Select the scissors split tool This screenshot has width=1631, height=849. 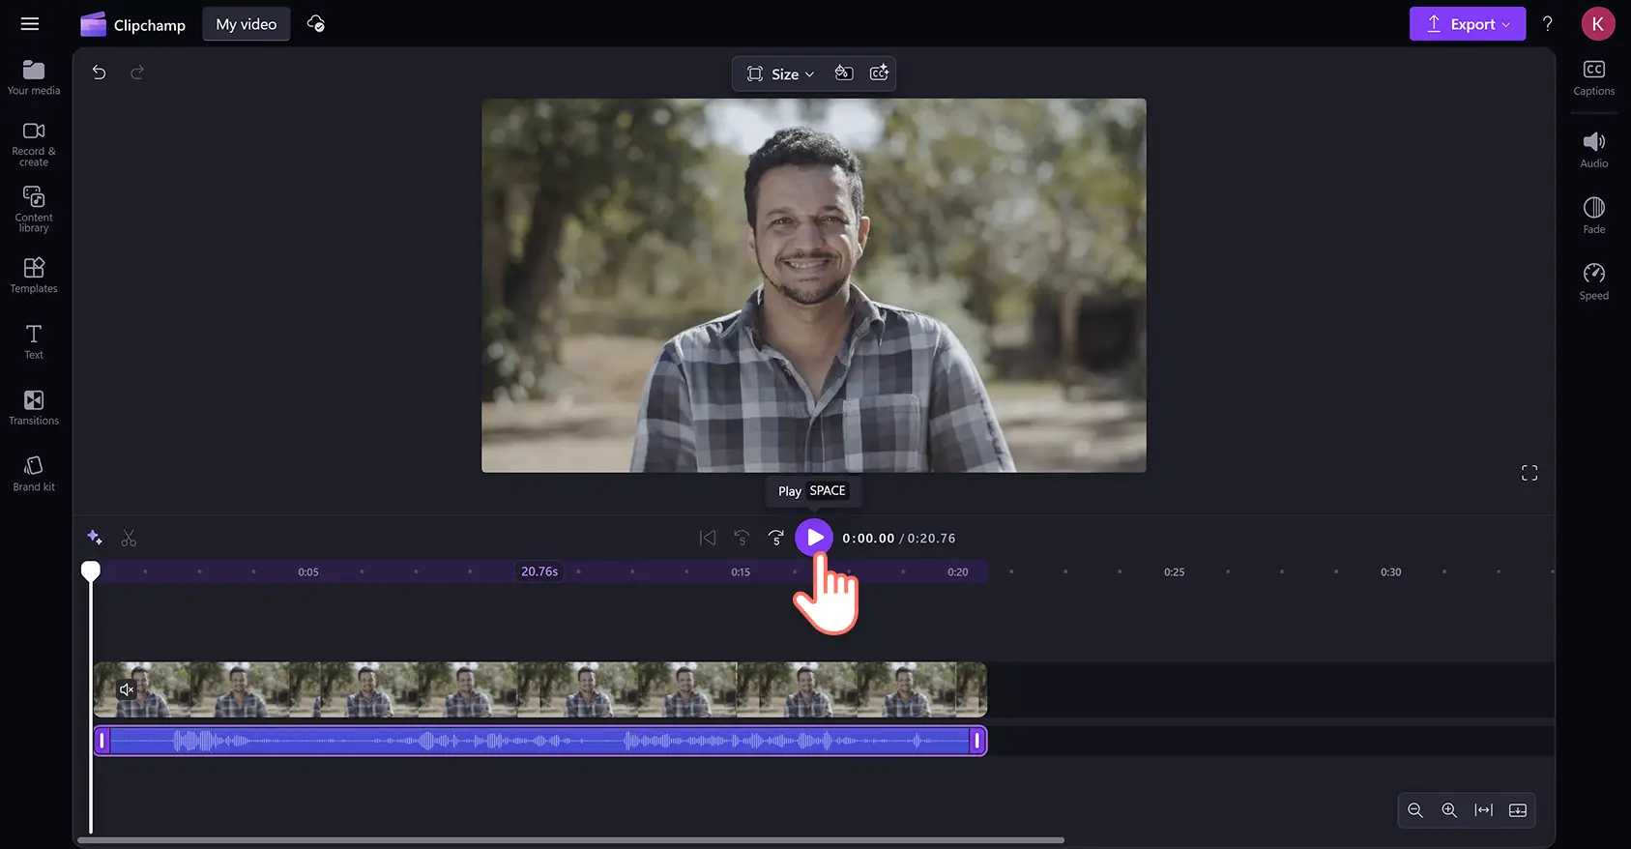point(129,538)
